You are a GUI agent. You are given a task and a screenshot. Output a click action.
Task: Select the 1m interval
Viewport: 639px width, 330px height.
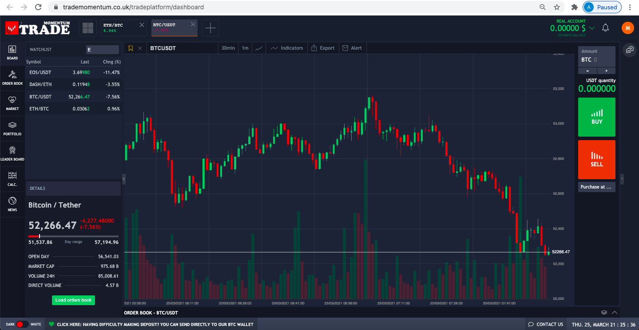[x=245, y=48]
